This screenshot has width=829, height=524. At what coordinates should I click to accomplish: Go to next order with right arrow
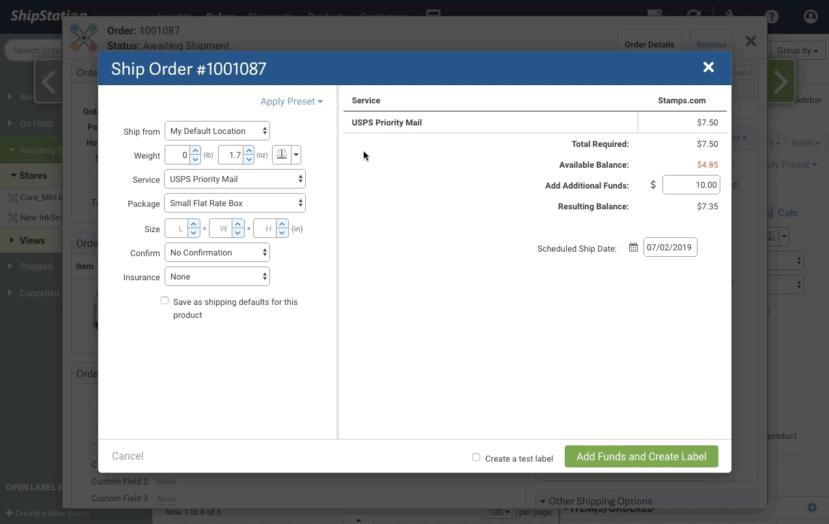(x=780, y=82)
